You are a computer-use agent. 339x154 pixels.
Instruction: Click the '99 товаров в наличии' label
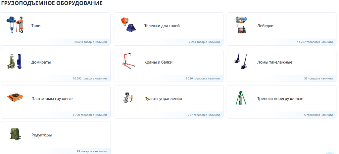92,151
